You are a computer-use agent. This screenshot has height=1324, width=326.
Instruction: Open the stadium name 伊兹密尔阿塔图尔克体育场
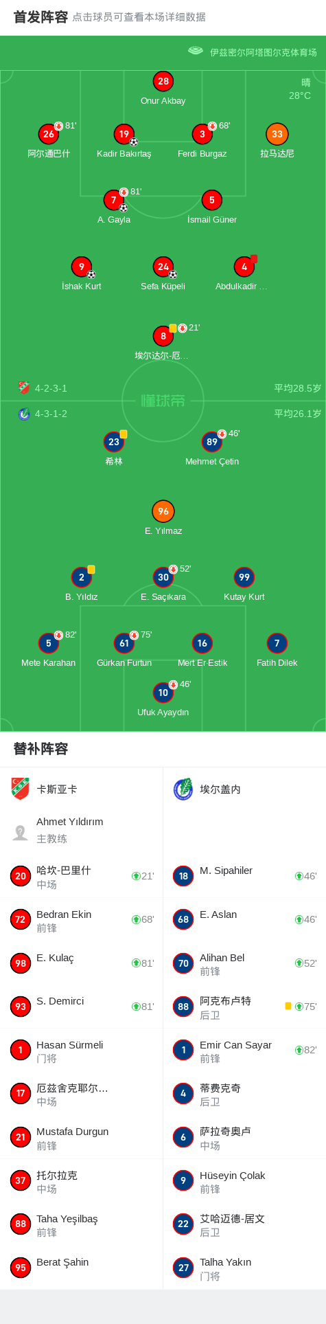[x=264, y=52]
